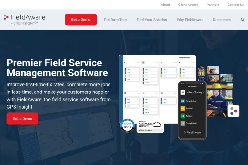
Task: Click the orange Paused count square
Action: [183, 108]
